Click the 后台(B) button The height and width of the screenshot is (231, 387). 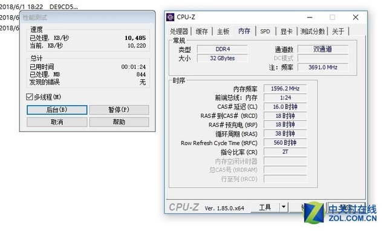coord(57,110)
